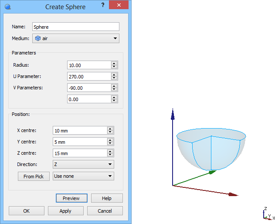The height and width of the screenshot is (224, 275).
Task: Click the second V Parameter 0.00 field
Action: pos(89,99)
